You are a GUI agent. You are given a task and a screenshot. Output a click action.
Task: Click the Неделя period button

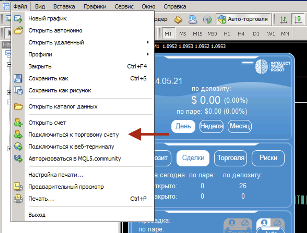(x=211, y=126)
